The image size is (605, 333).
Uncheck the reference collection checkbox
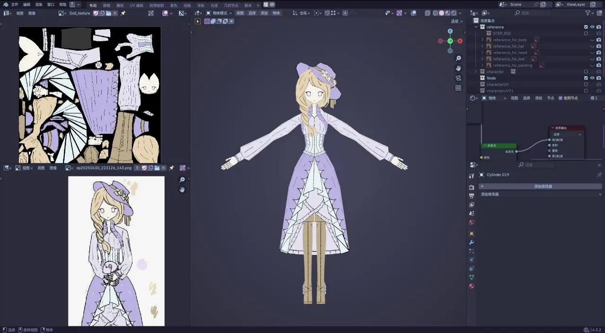[586, 27]
